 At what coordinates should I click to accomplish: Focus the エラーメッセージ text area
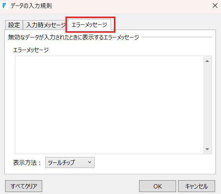[109, 105]
